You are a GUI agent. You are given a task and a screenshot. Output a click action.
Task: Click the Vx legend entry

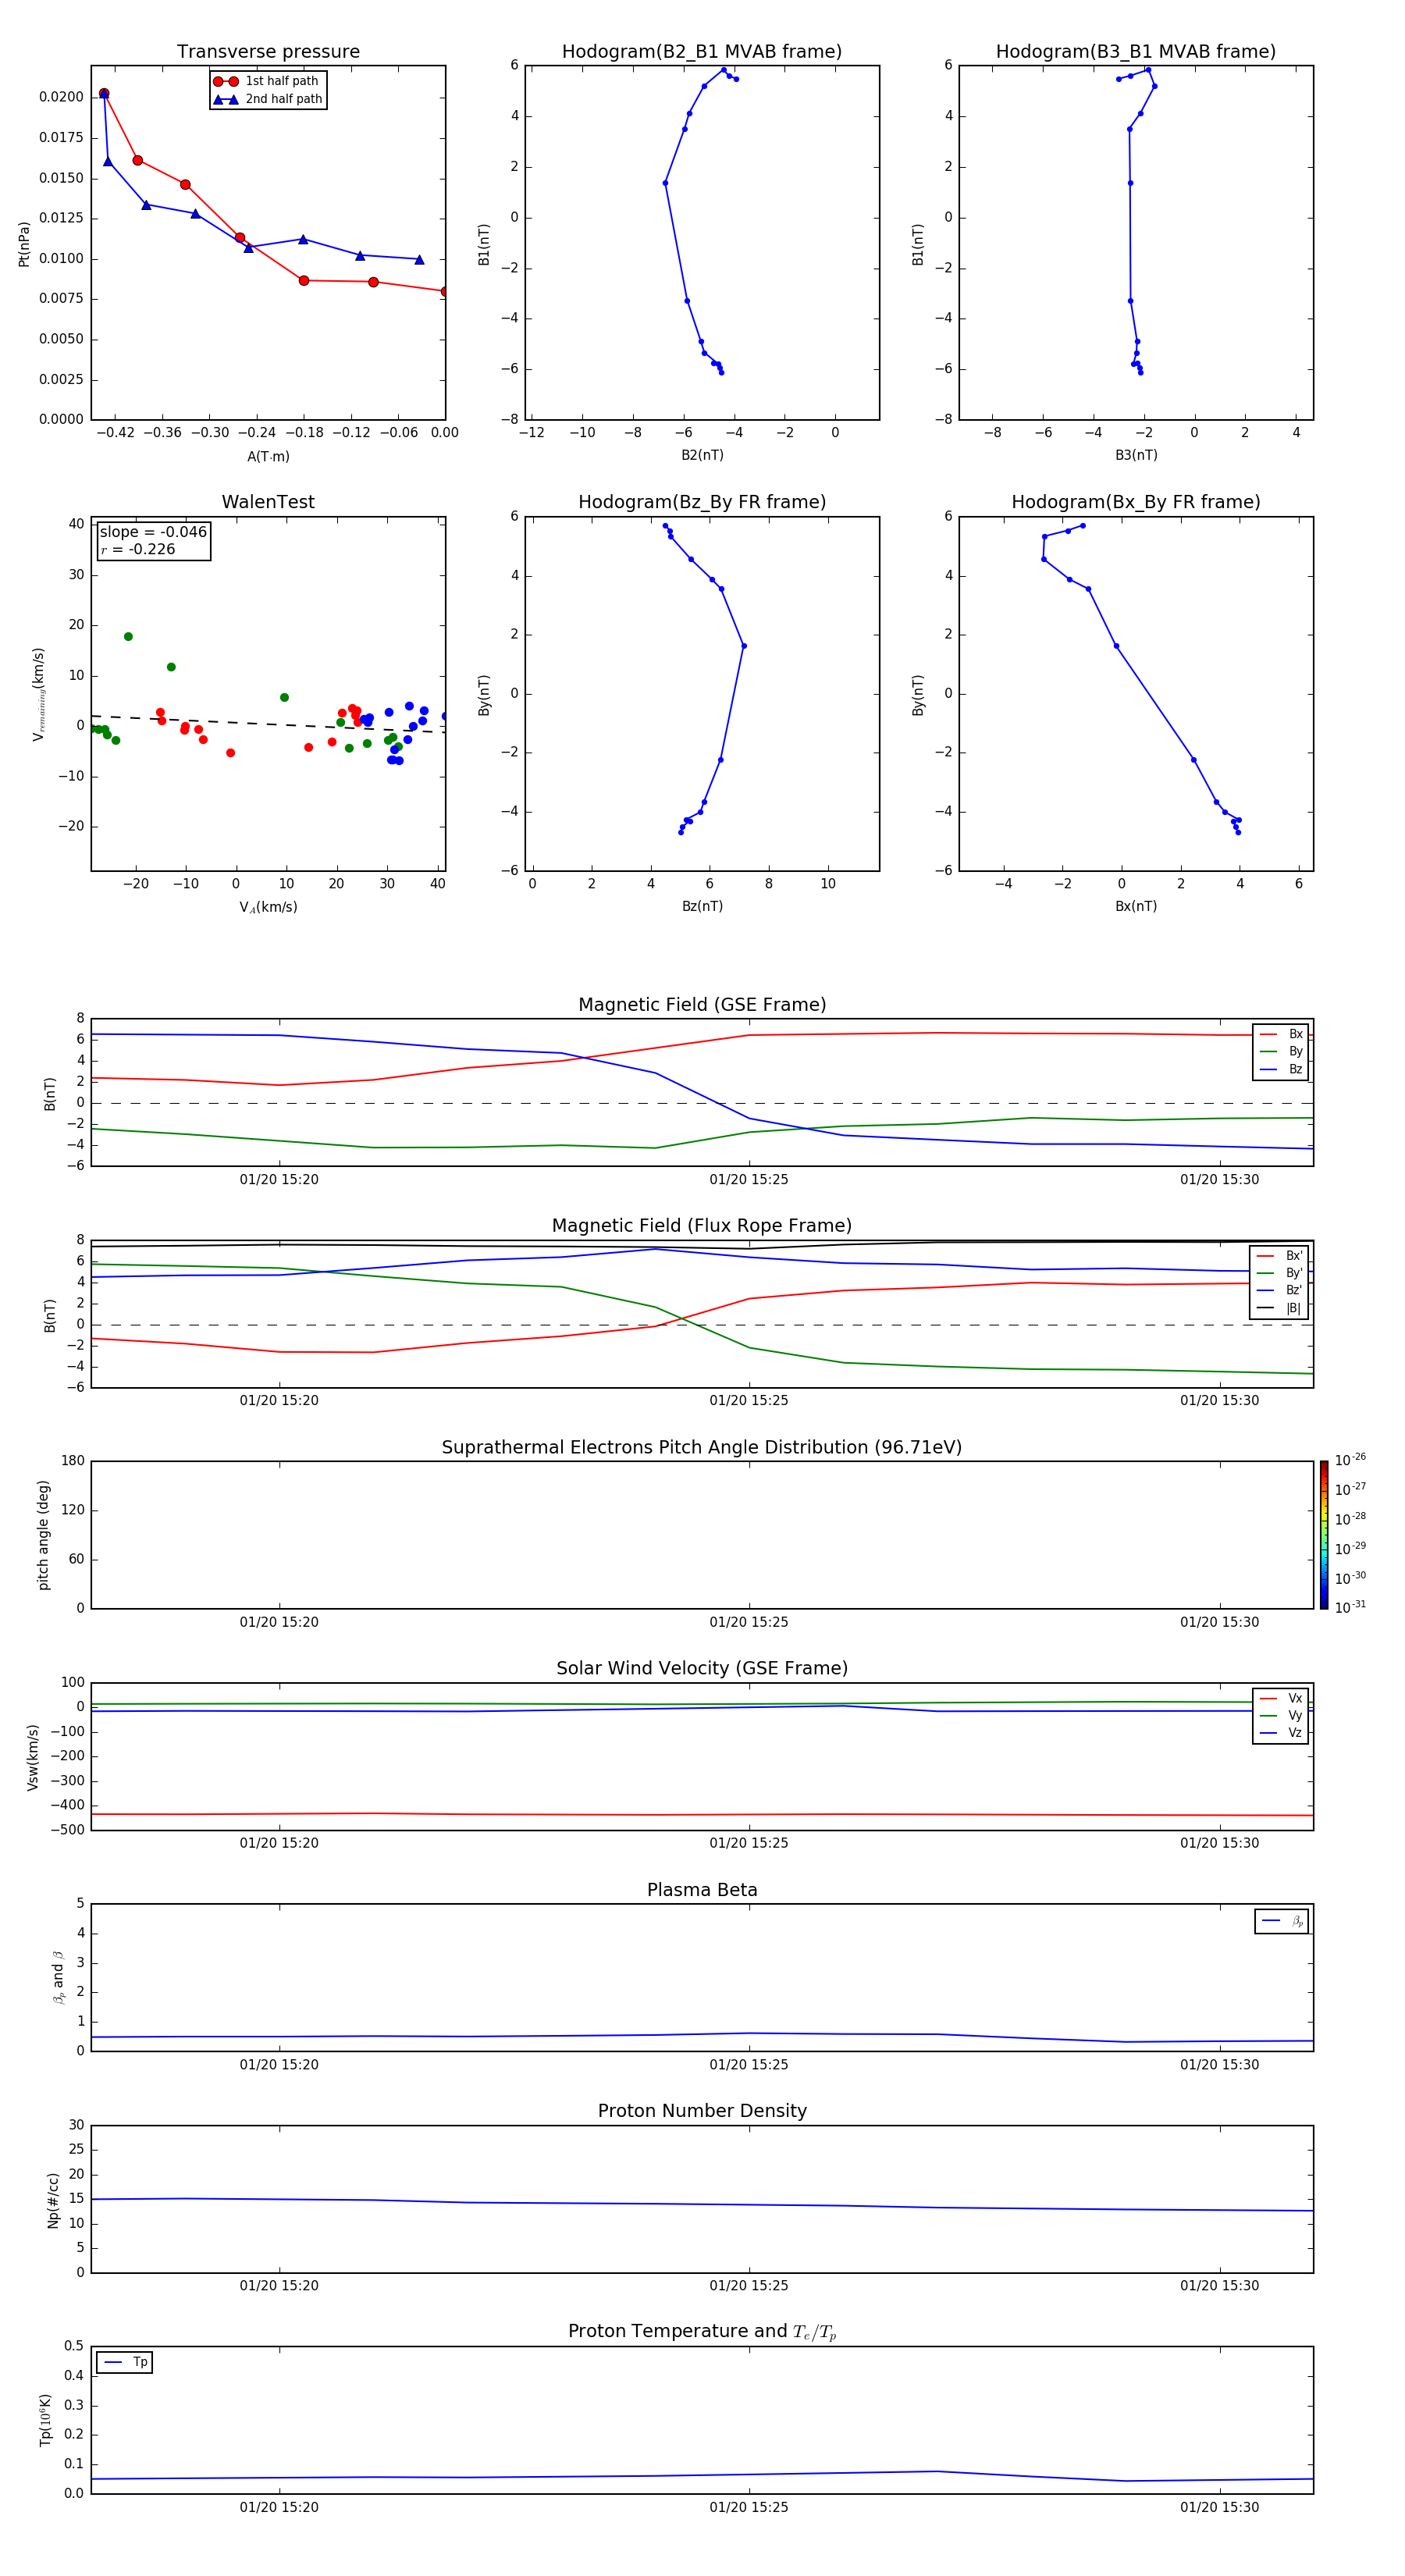(x=1281, y=1698)
